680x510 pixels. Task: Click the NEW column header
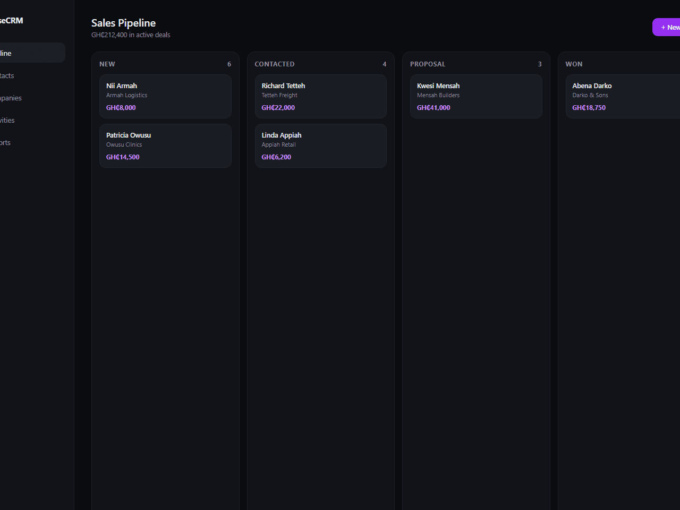pyautogui.click(x=107, y=64)
